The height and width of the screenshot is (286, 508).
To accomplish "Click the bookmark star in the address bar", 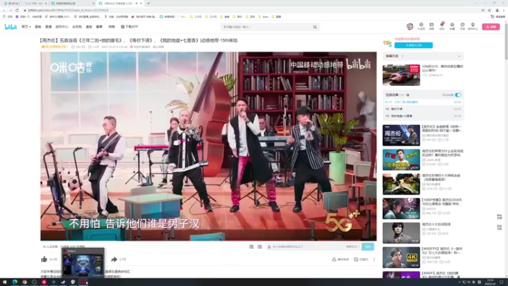I will pyautogui.click(x=489, y=10).
